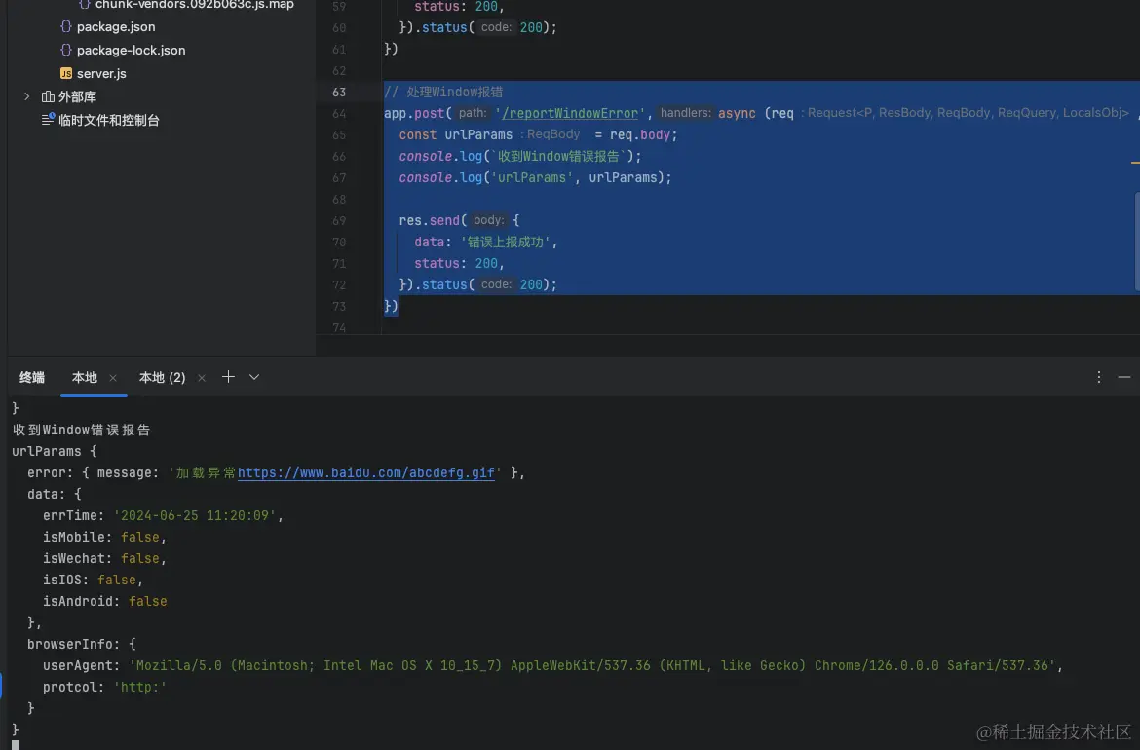Image resolution: width=1140 pixels, height=750 pixels.
Task: Click the .status(code: 200) call, line 72
Action: coord(485,284)
